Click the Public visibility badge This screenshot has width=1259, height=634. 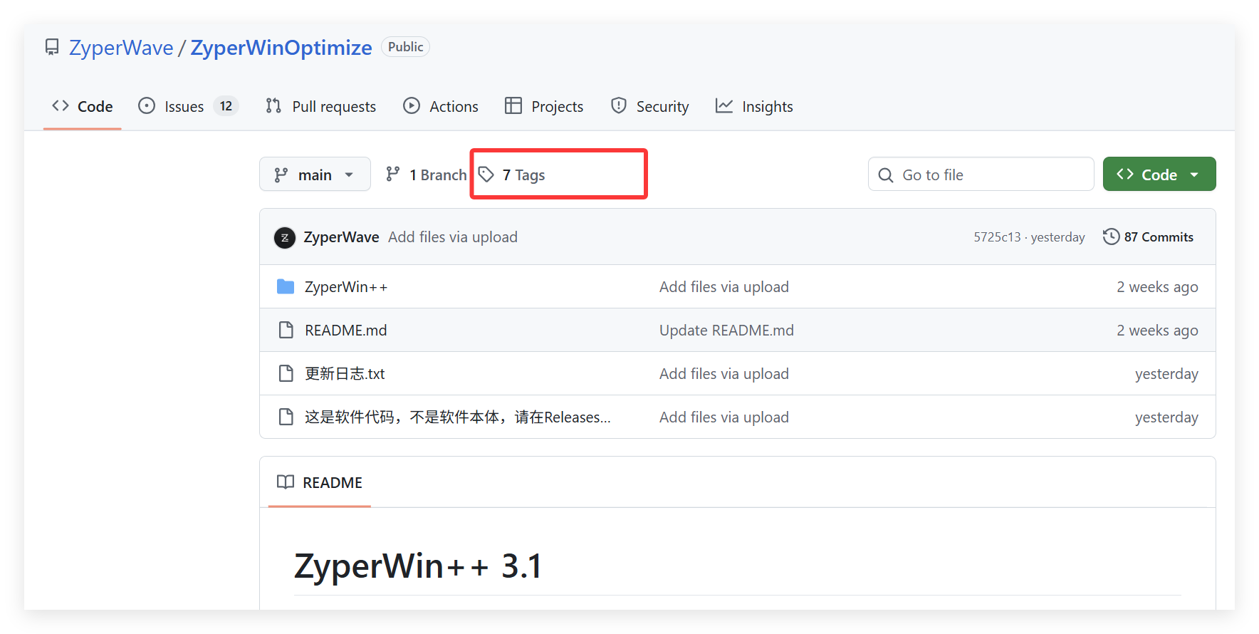tap(405, 47)
